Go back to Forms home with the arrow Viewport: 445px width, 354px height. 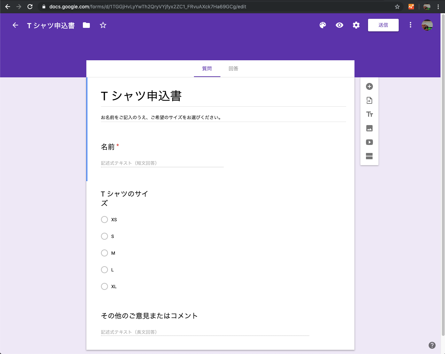[x=15, y=25]
